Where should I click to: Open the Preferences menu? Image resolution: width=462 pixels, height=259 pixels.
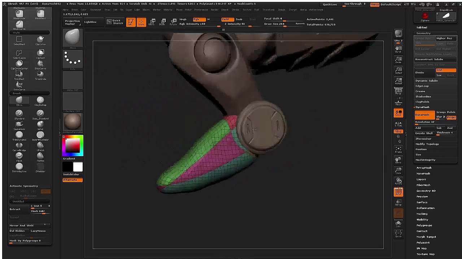click(x=201, y=10)
